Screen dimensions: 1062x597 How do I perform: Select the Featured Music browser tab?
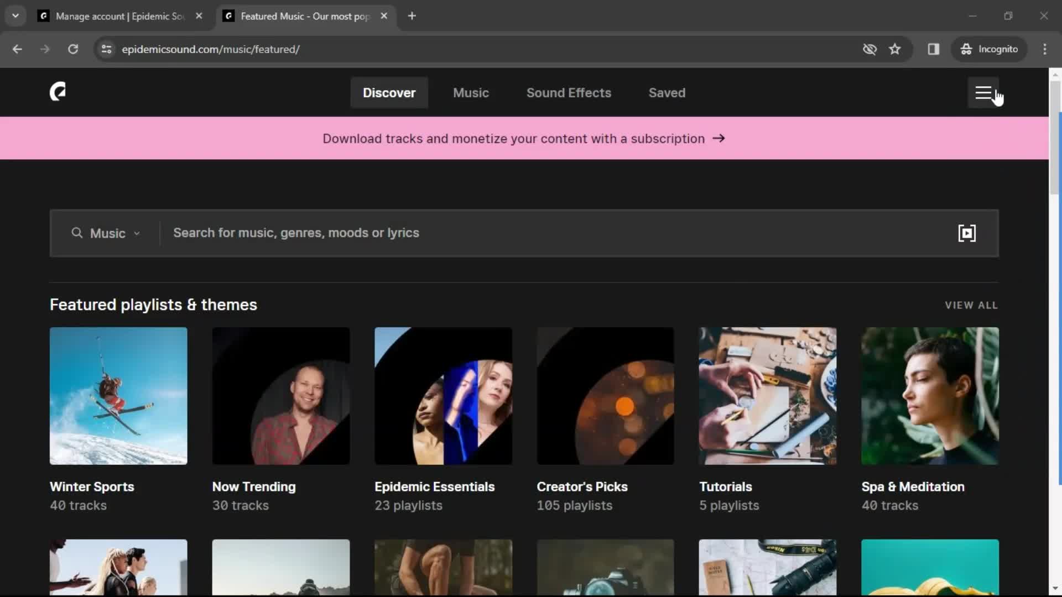(305, 16)
